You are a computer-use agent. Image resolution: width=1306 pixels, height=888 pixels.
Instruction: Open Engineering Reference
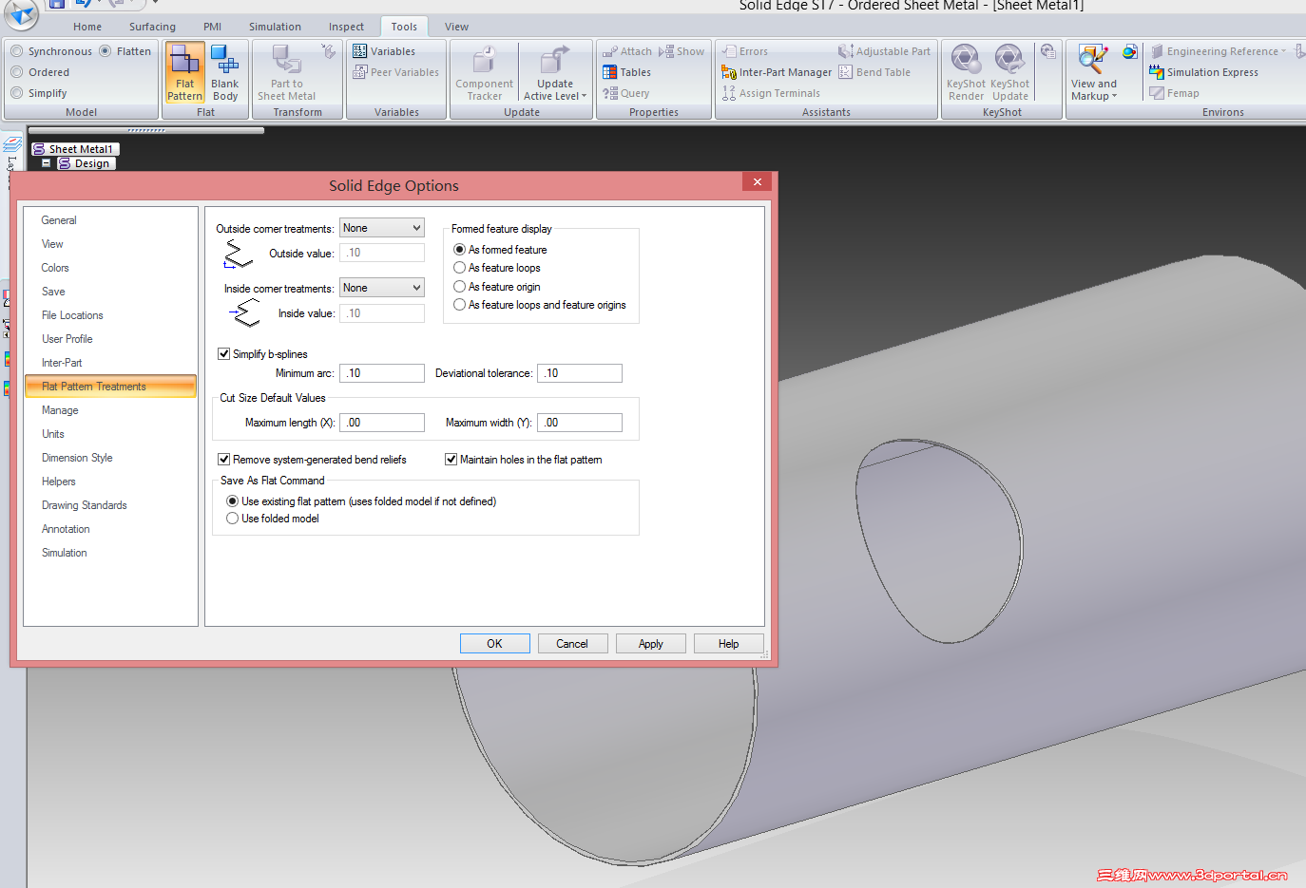tap(1218, 51)
